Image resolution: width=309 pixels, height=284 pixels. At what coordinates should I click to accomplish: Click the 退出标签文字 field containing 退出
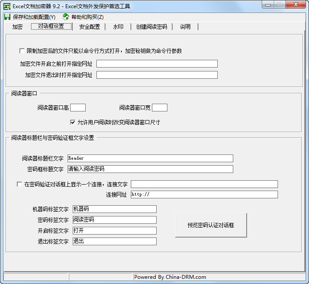[x=114, y=241]
